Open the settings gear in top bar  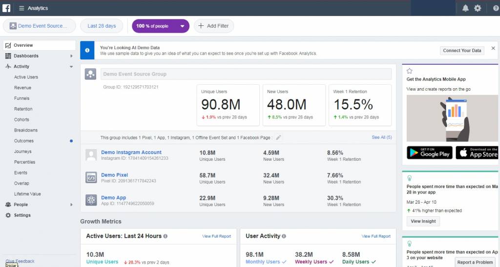[478, 8]
